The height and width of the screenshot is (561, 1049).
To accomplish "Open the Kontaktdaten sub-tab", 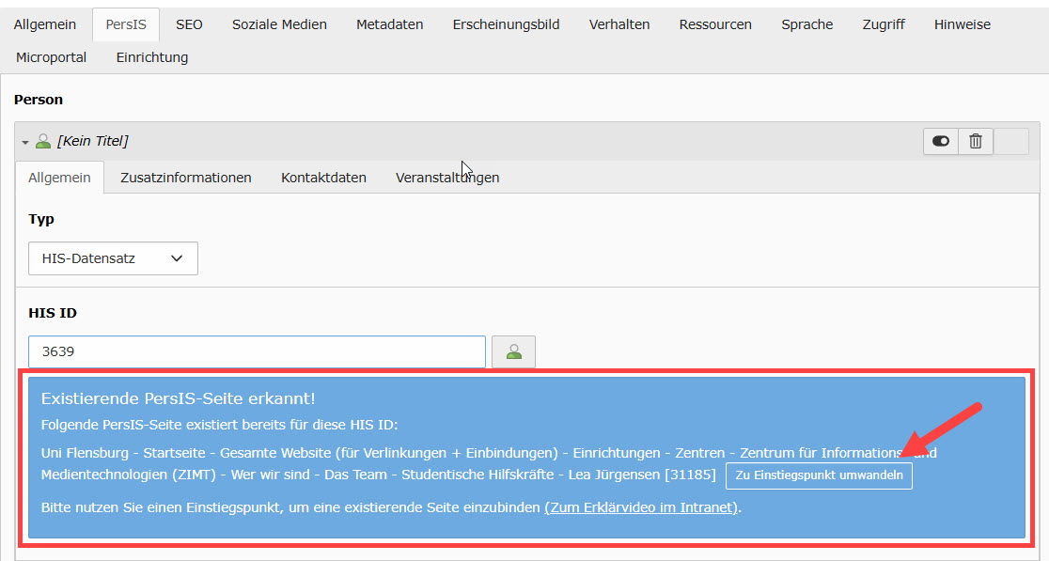I will point(323,177).
